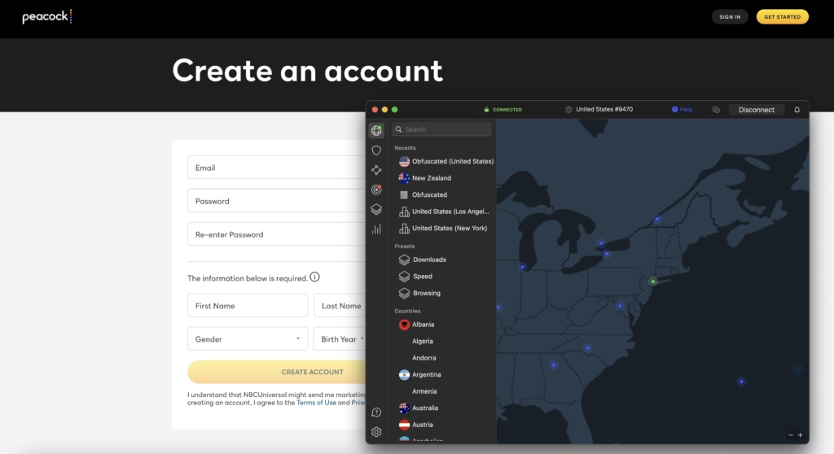
Task: Connect to Albania in countries list
Action: click(x=416, y=325)
